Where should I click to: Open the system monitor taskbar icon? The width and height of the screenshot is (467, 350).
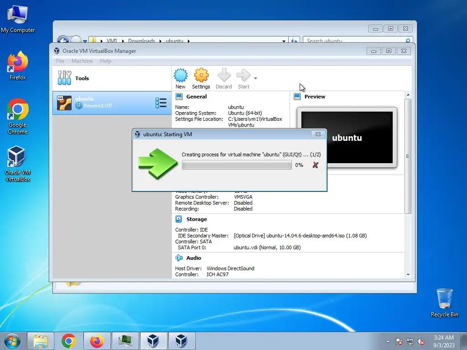click(x=125, y=341)
